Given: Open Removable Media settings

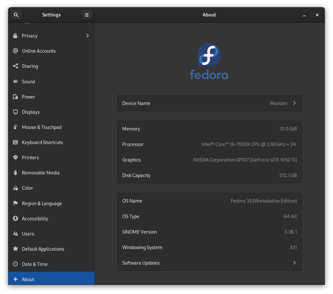Looking at the screenshot, I should coord(51,173).
